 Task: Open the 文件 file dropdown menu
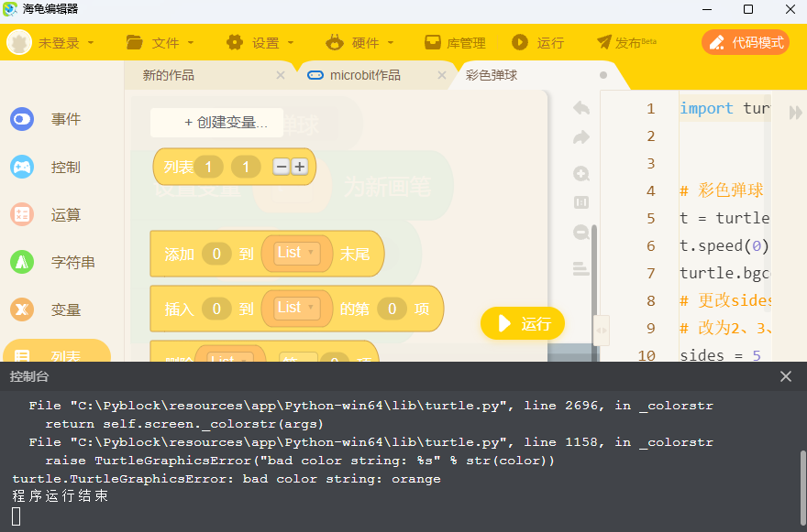160,43
